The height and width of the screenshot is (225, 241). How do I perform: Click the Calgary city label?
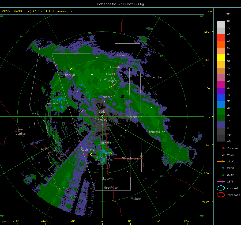pos(104,157)
